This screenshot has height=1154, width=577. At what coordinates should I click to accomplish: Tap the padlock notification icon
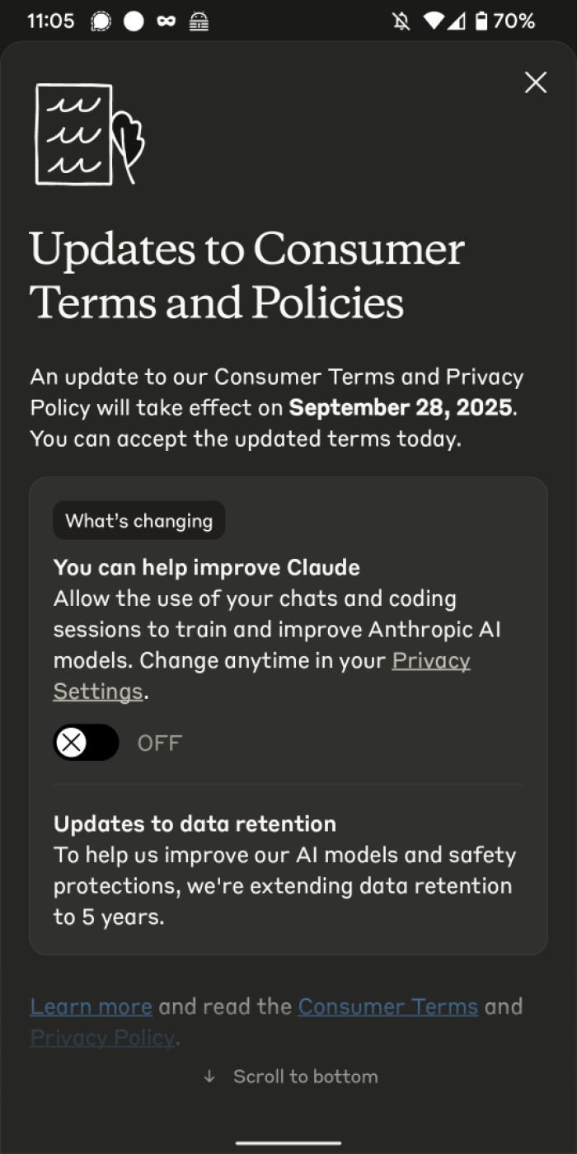[198, 21]
